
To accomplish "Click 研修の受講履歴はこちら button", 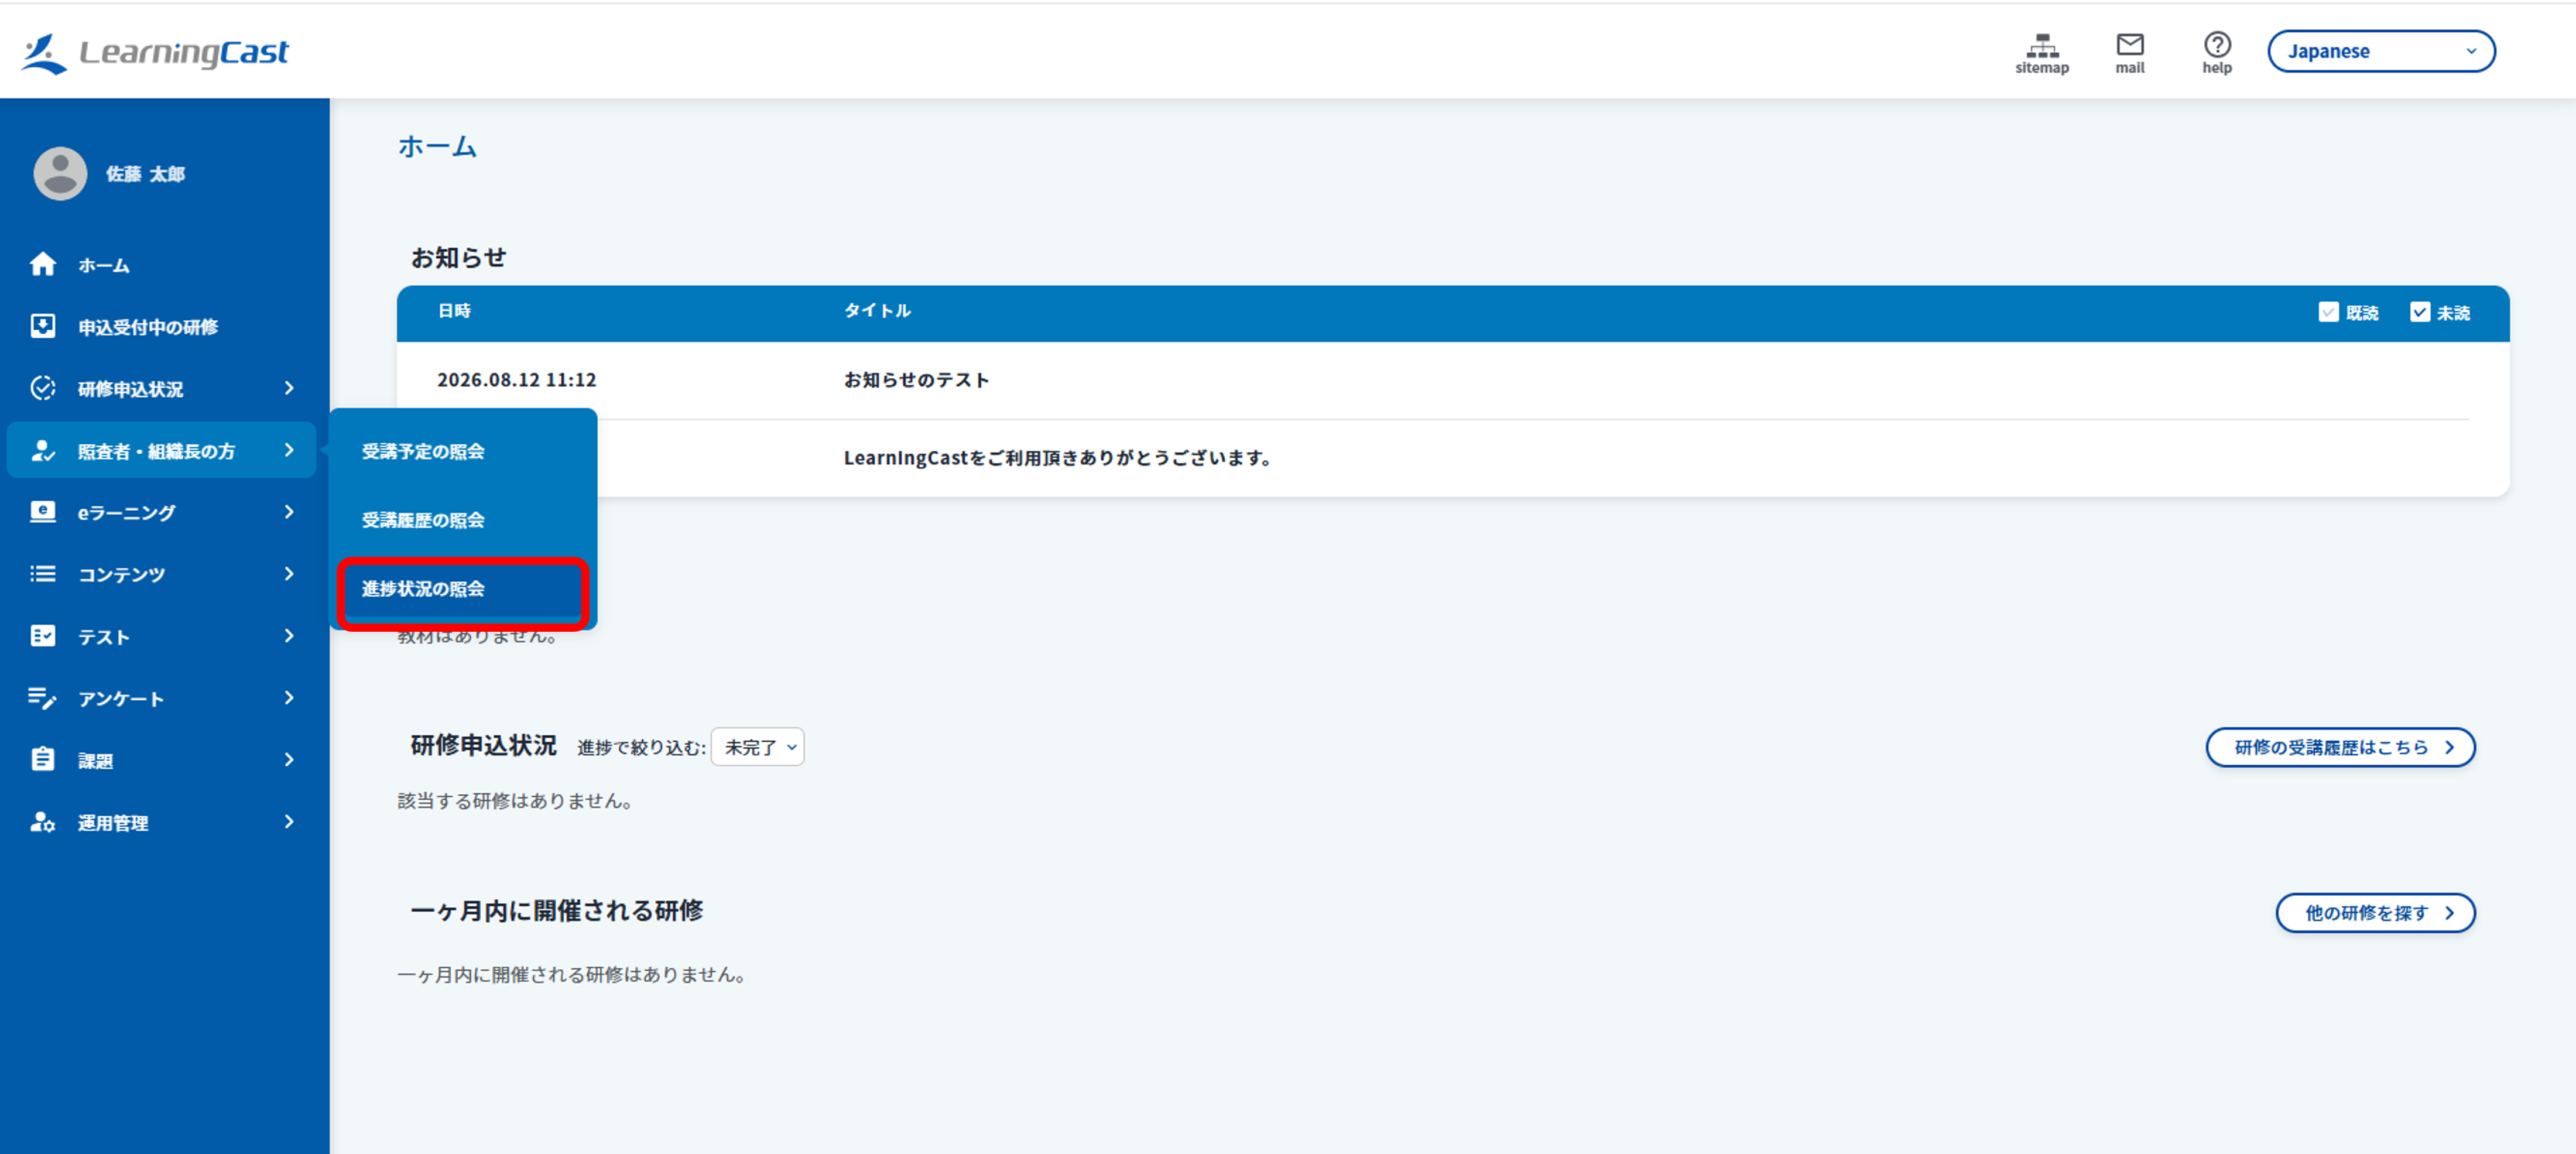I will point(2340,747).
